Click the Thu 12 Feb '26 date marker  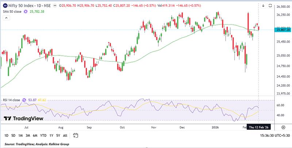pyautogui.click(x=259, y=127)
